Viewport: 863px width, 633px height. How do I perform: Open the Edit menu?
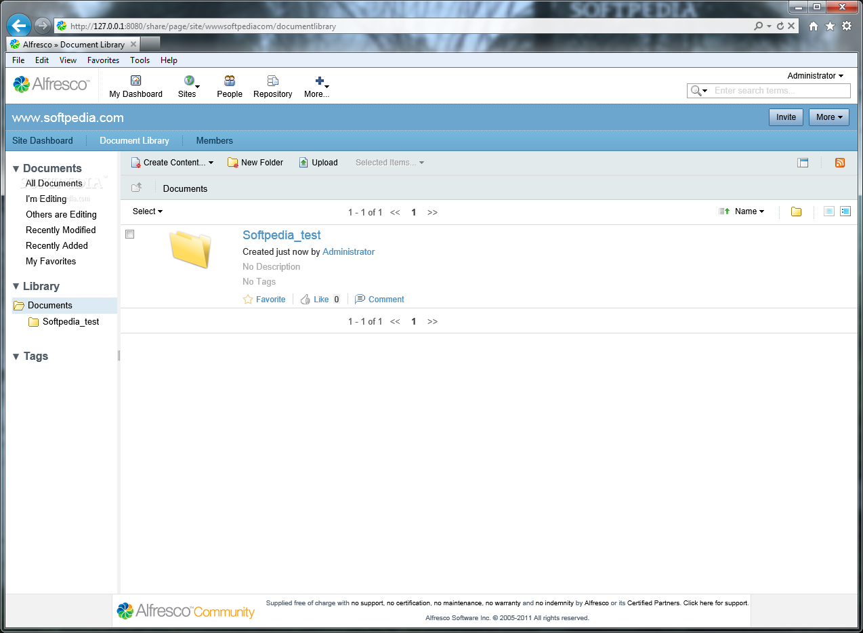coord(42,60)
